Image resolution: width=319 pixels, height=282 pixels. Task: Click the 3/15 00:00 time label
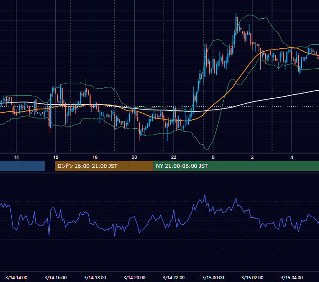tap(213, 277)
